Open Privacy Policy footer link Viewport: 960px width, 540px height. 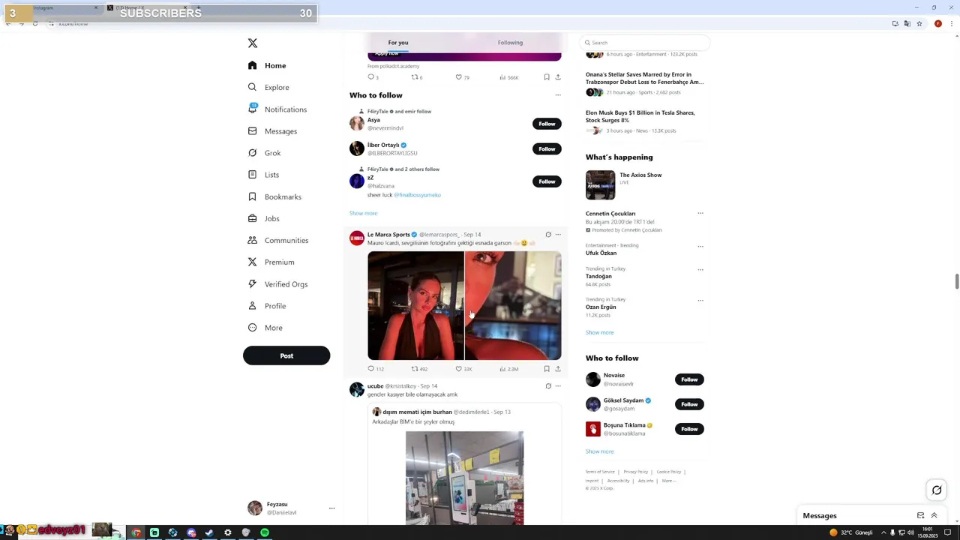click(635, 472)
